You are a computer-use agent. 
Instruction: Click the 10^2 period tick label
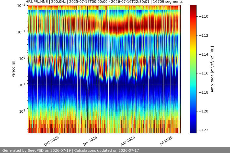tap(22, 111)
